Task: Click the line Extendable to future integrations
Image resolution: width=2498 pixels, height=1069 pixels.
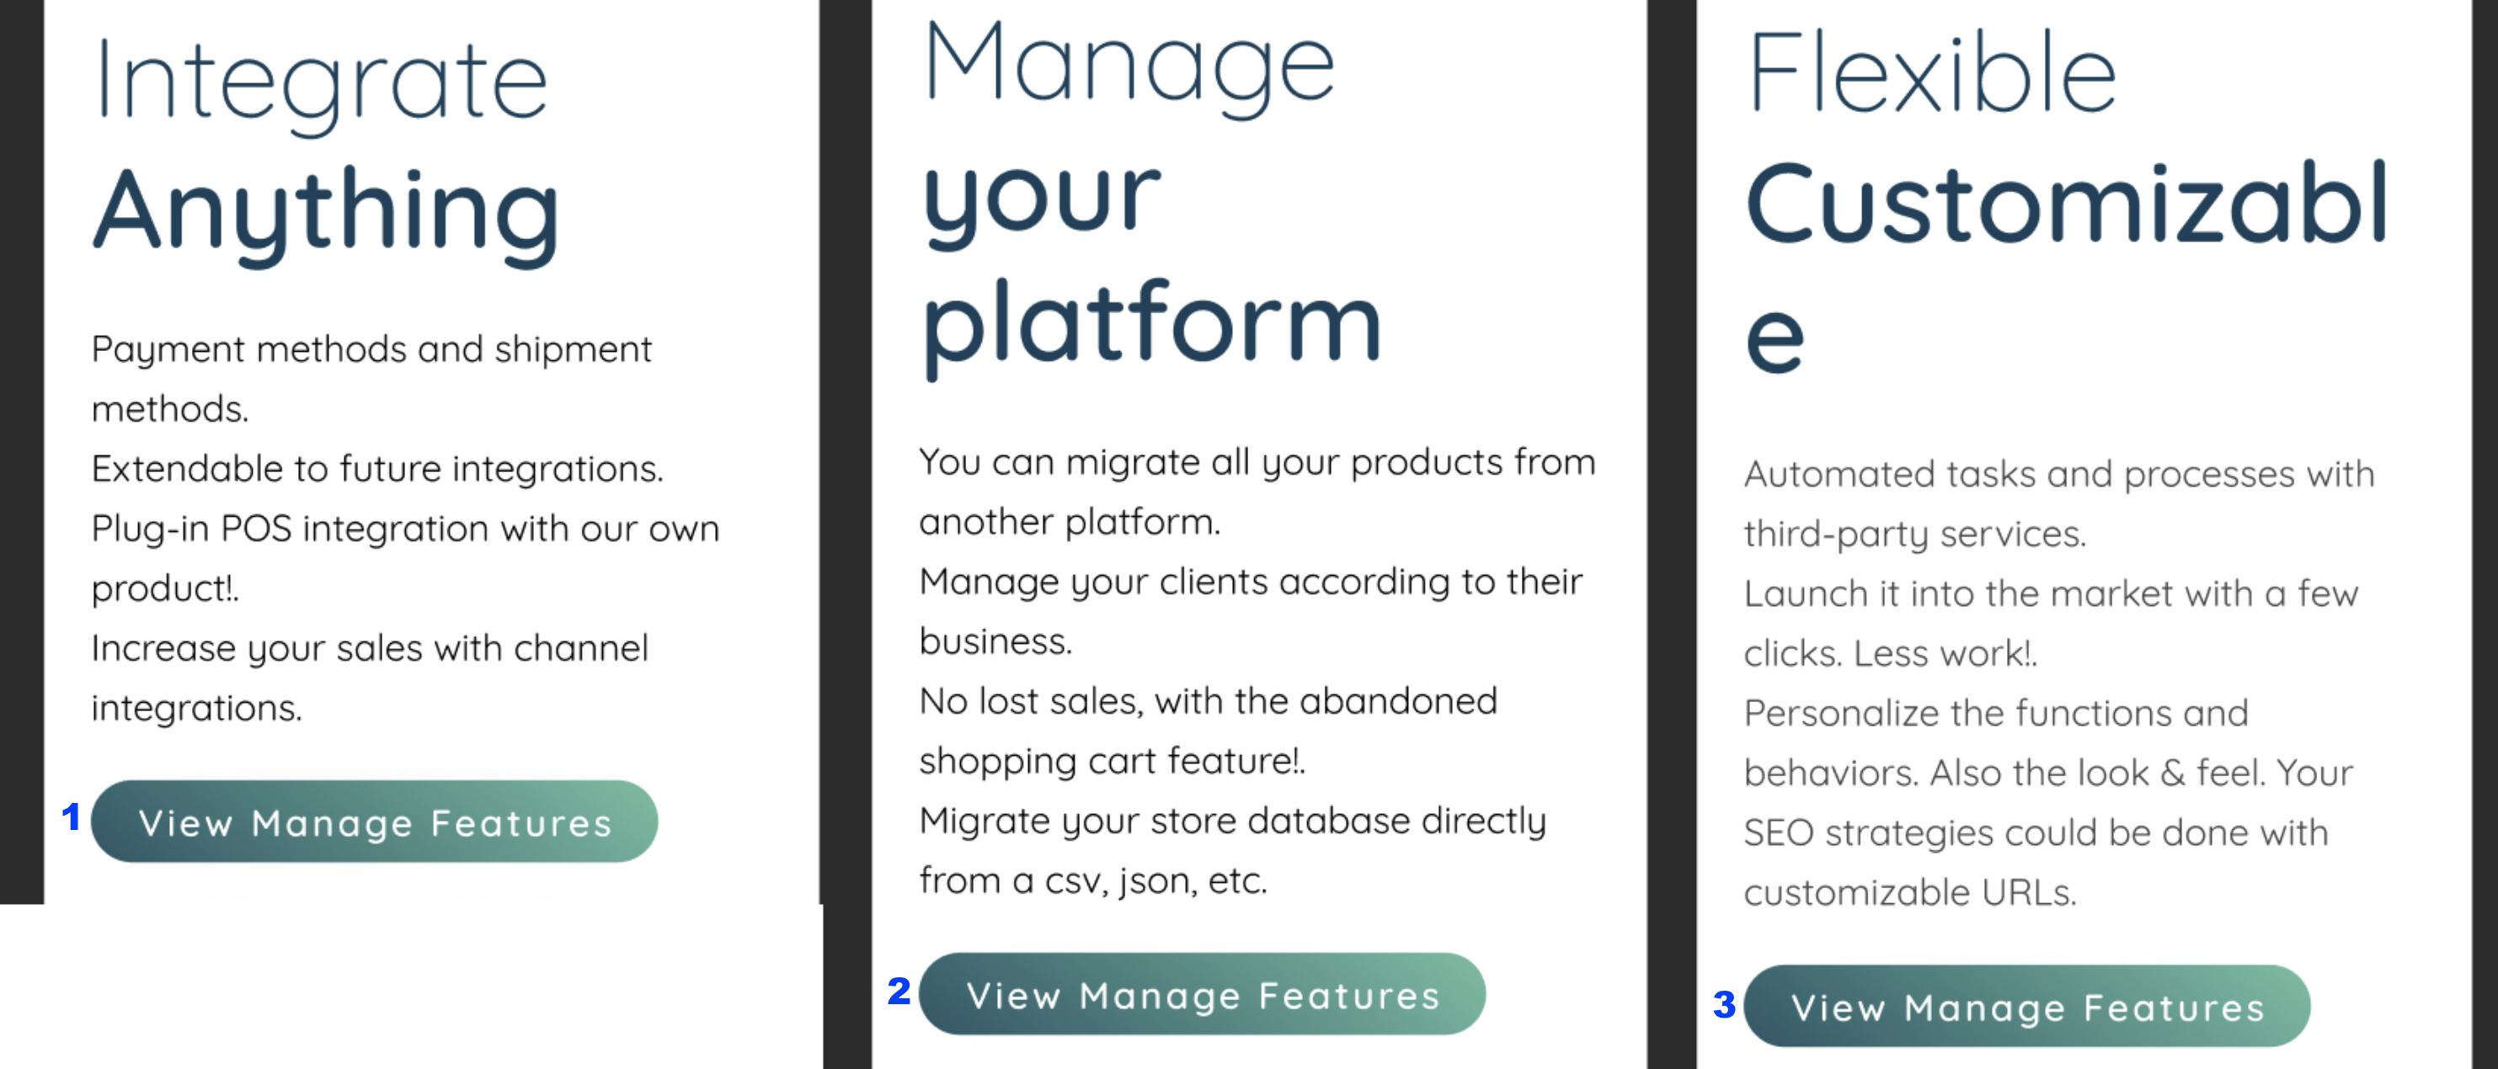Action: pyautogui.click(x=376, y=468)
